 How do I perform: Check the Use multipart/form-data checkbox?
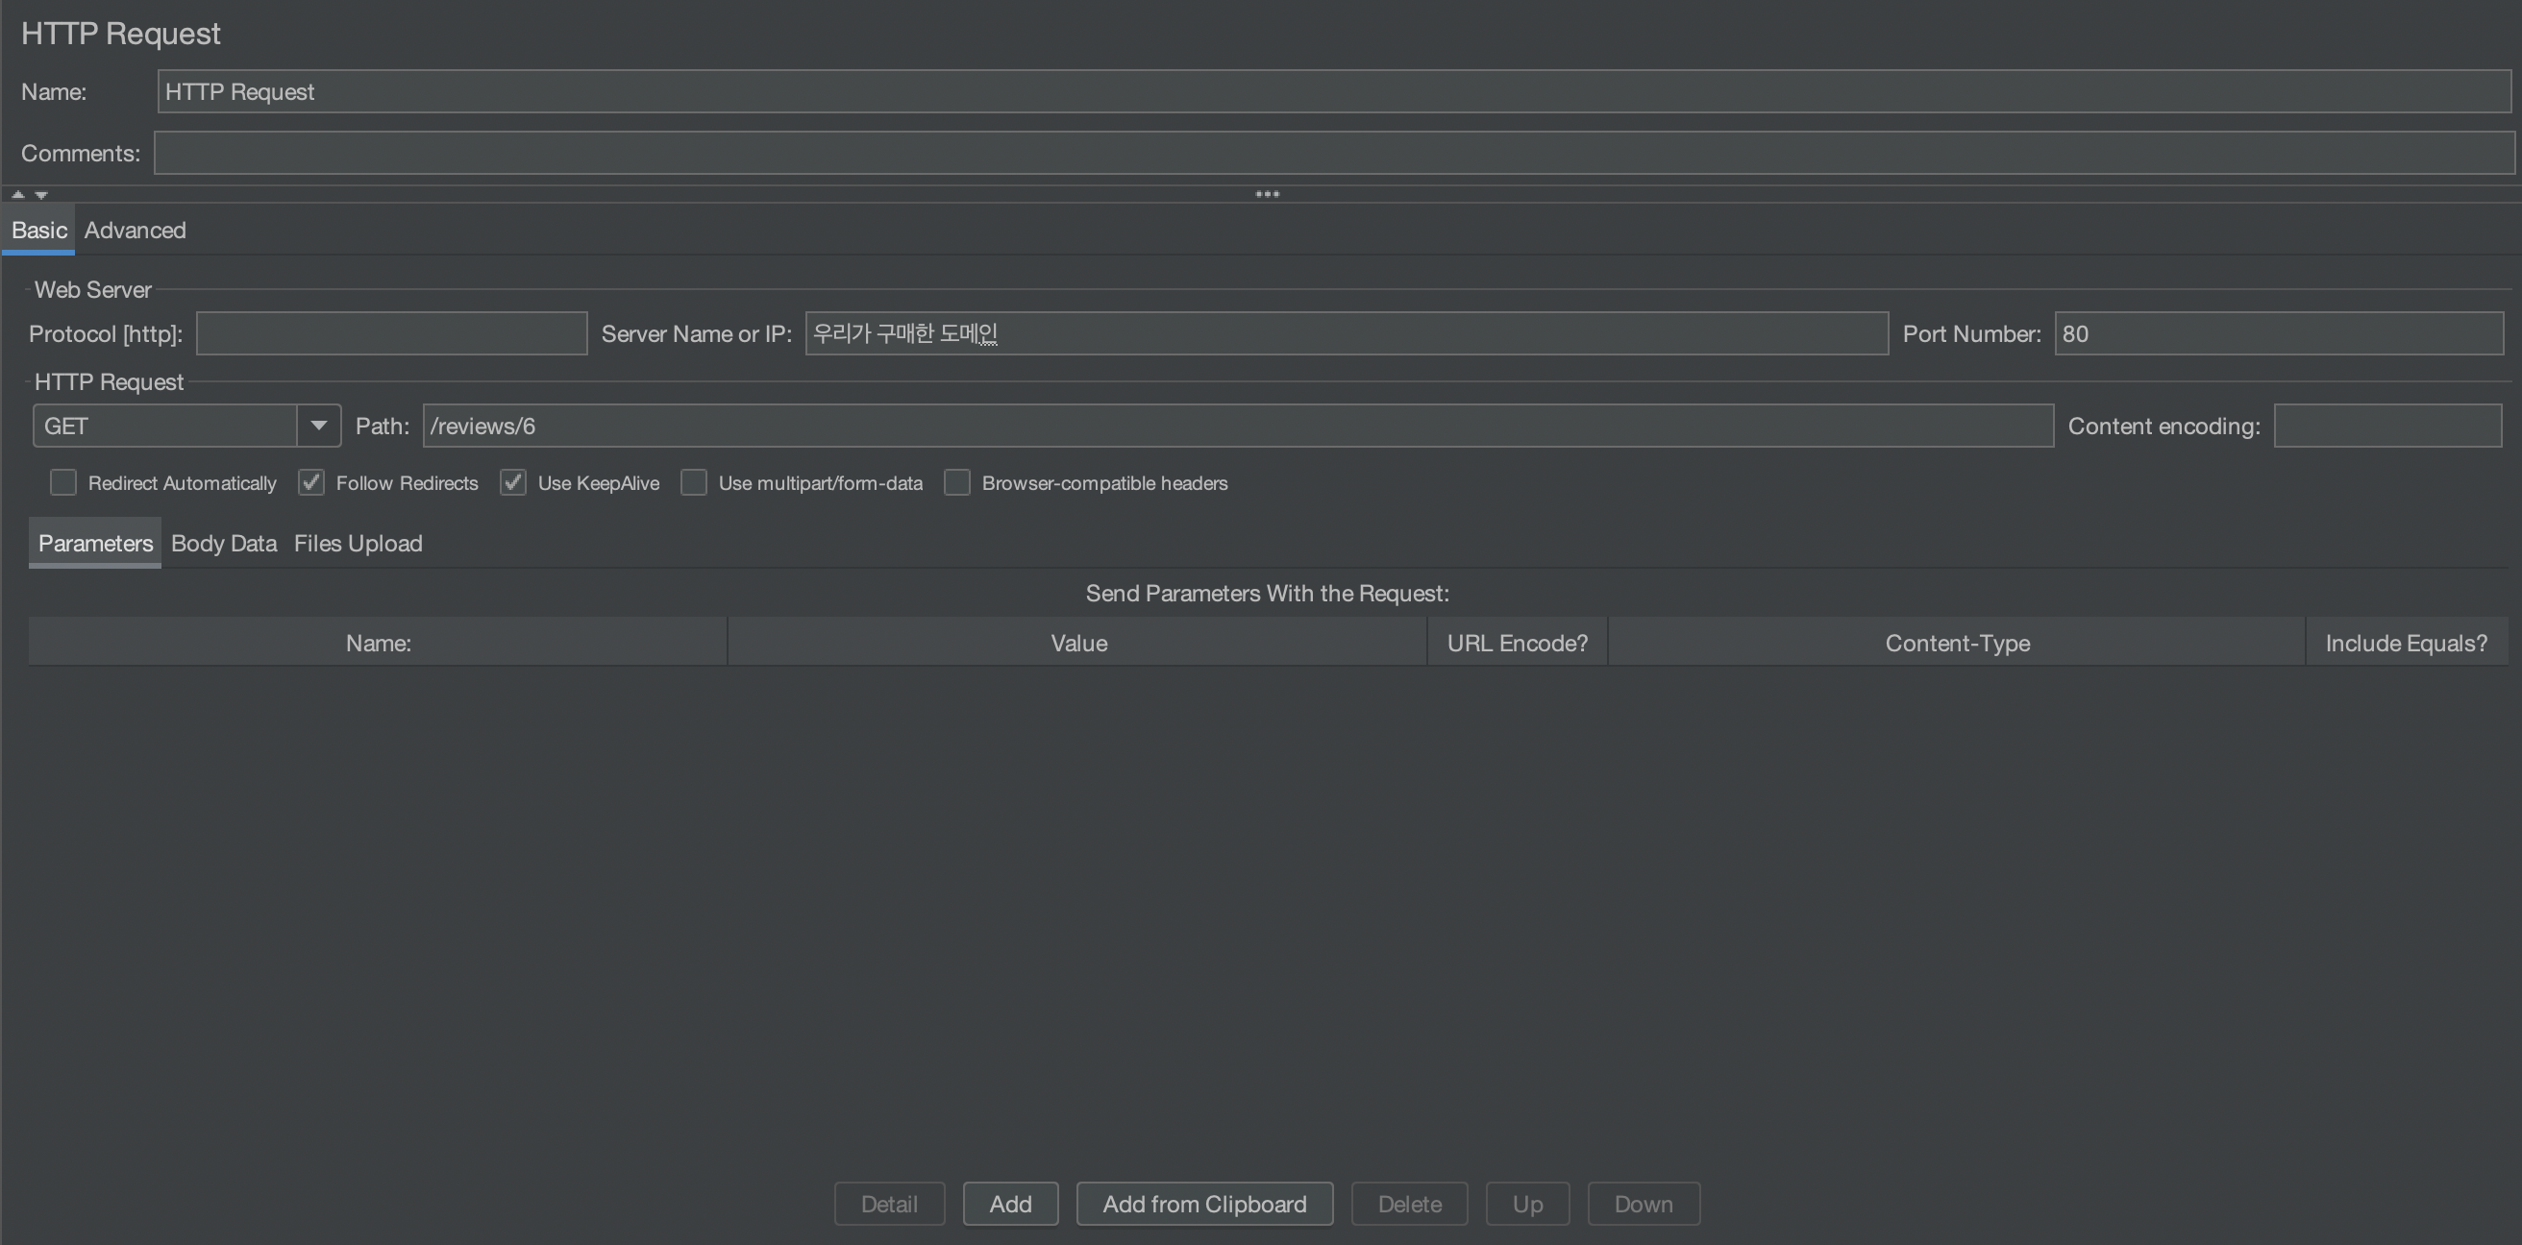tap(694, 482)
